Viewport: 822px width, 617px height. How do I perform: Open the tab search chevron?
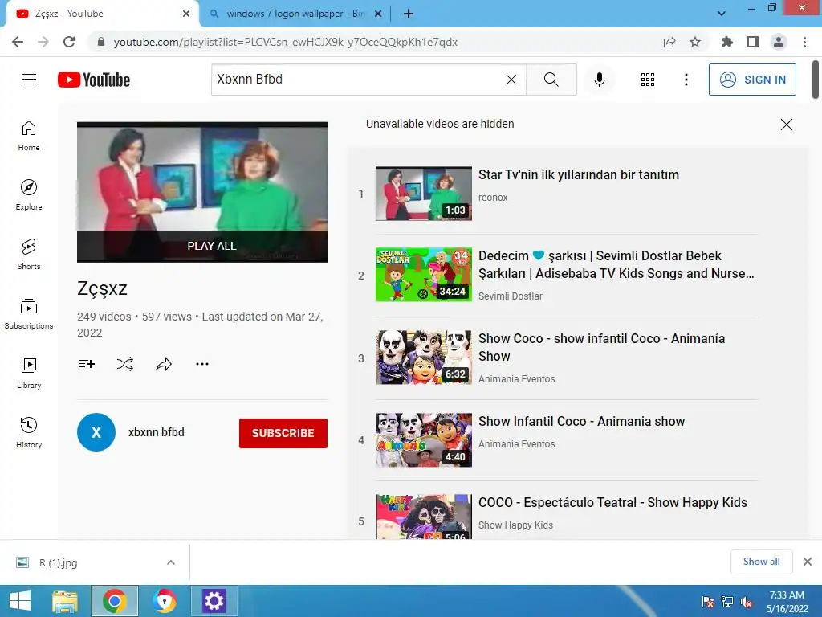click(722, 14)
